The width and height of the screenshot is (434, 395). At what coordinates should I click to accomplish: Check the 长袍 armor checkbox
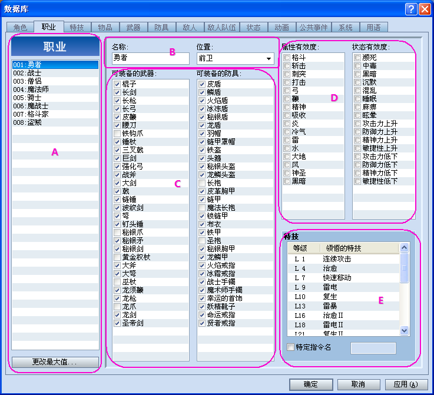pyautogui.click(x=202, y=183)
